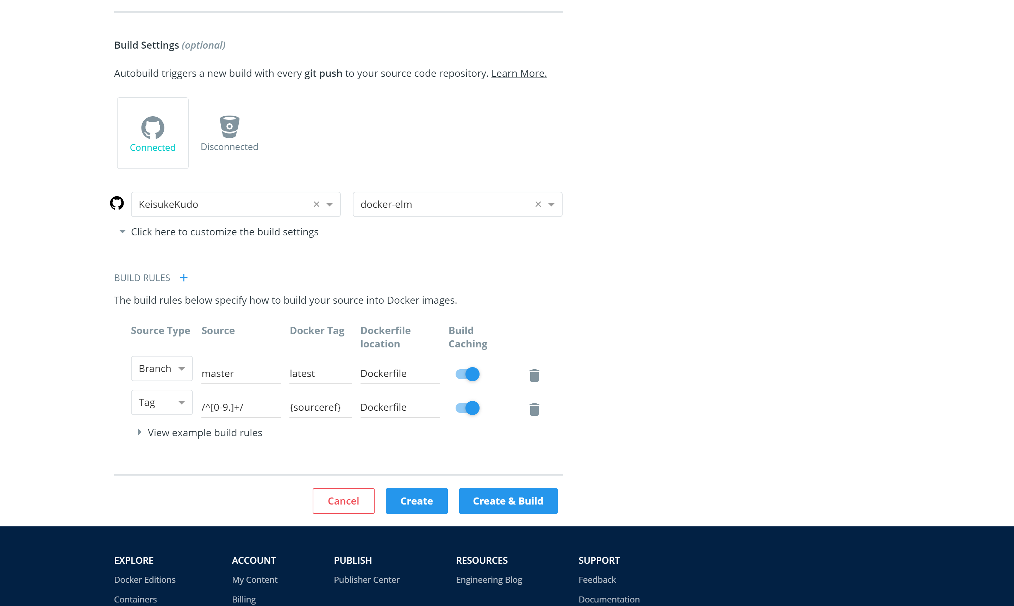Click the Source Type column header
The height and width of the screenshot is (606, 1014).
[x=160, y=330]
